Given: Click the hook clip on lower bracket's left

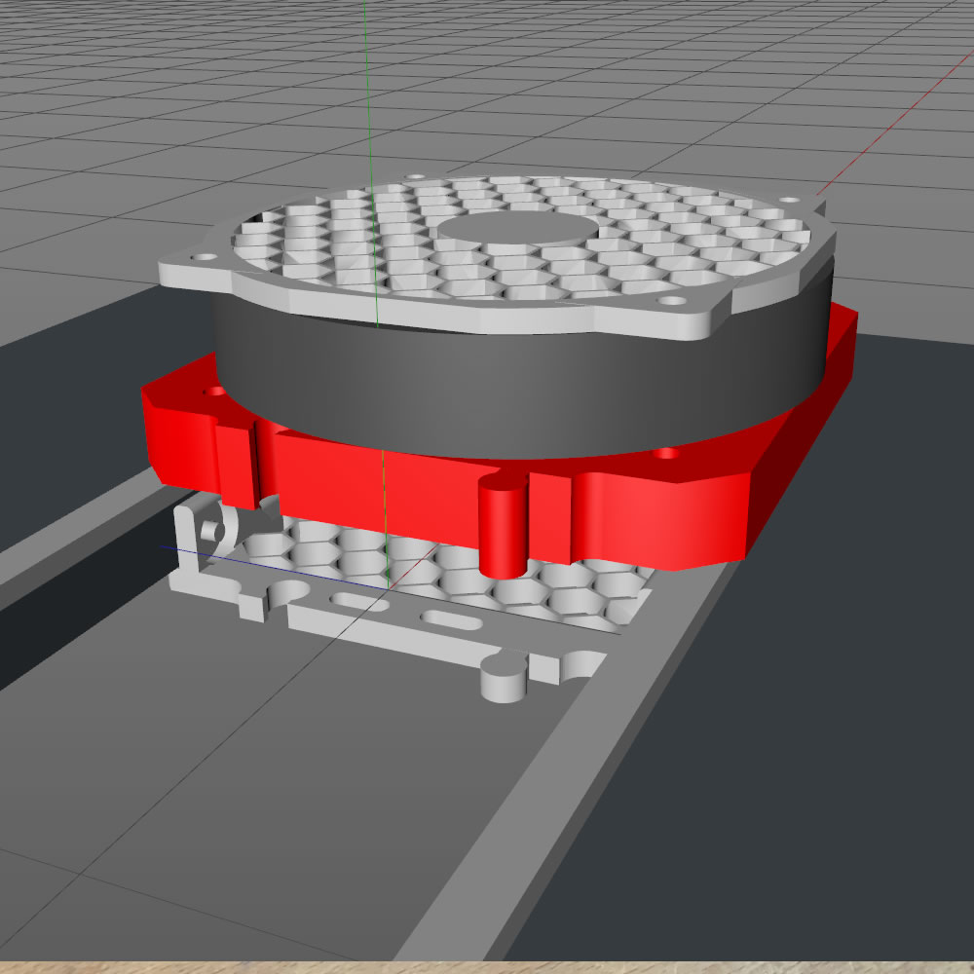Looking at the screenshot, I should click(x=208, y=531).
